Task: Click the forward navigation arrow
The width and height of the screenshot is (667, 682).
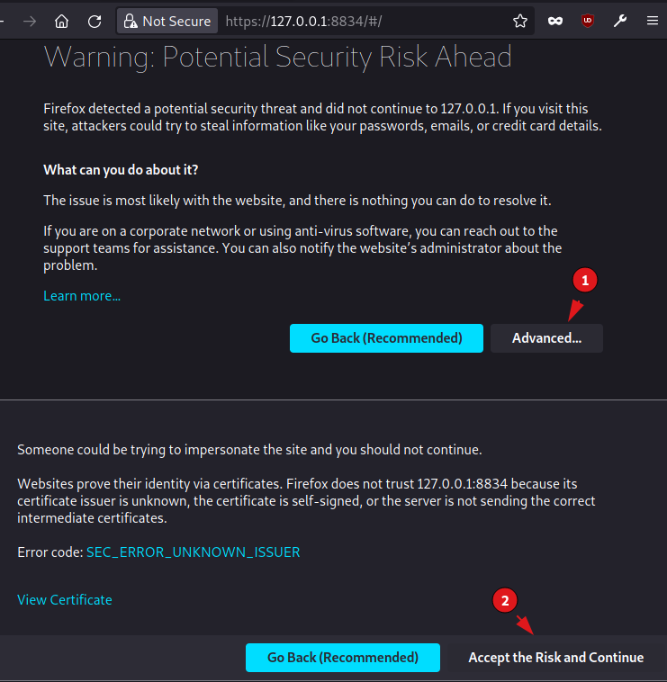Action: 29,21
